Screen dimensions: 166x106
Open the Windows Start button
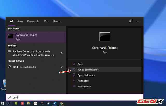click(3, 103)
